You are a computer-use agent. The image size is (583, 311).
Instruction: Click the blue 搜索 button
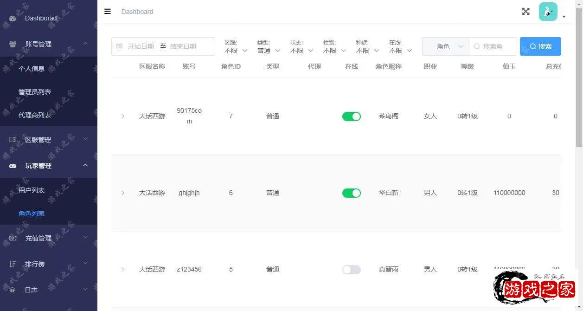pyautogui.click(x=540, y=46)
